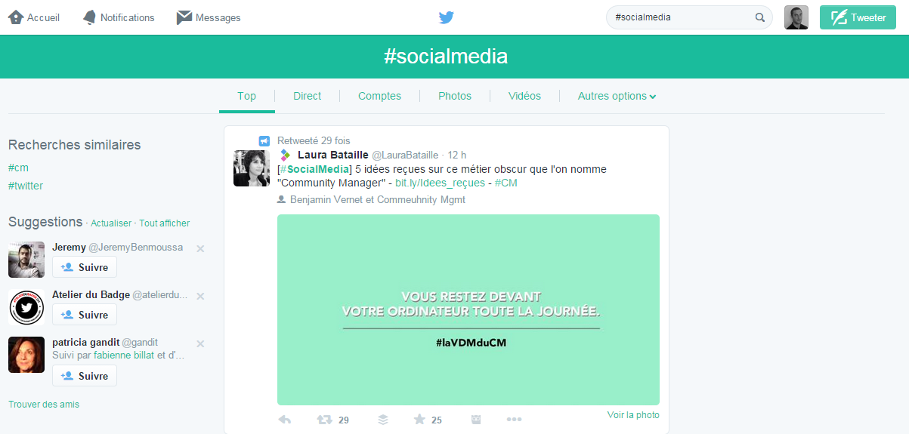Click Tout afficher suggestions link
909x434 pixels.
164,223
